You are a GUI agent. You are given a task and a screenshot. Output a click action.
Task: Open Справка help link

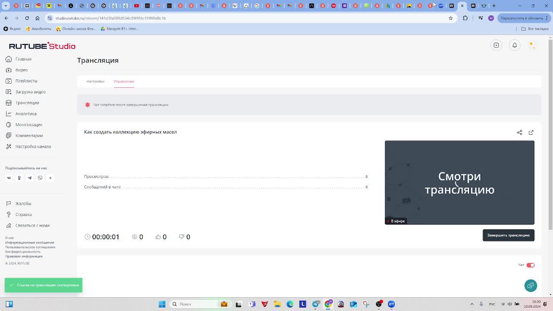pyautogui.click(x=19, y=214)
